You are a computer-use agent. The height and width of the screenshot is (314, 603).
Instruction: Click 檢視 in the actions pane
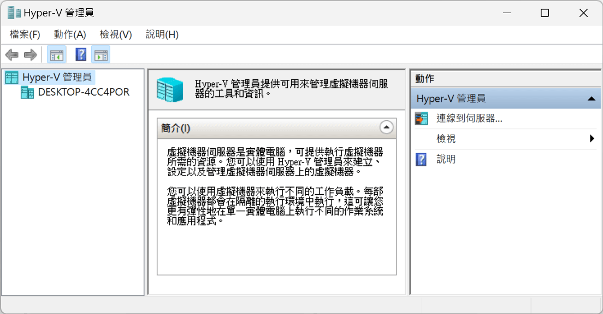[x=446, y=139]
